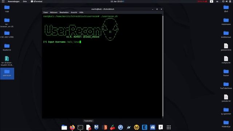Open the Aktionen menu
Viewport: 233px width, 131px height.
coord(54,12)
